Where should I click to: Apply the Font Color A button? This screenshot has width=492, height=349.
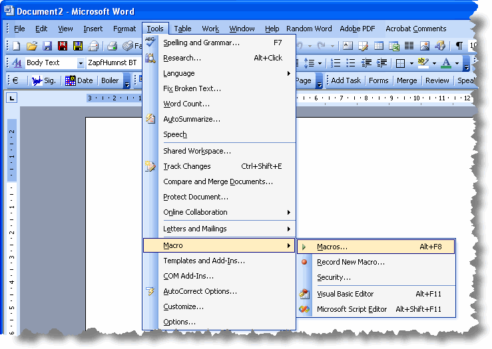[x=446, y=63]
